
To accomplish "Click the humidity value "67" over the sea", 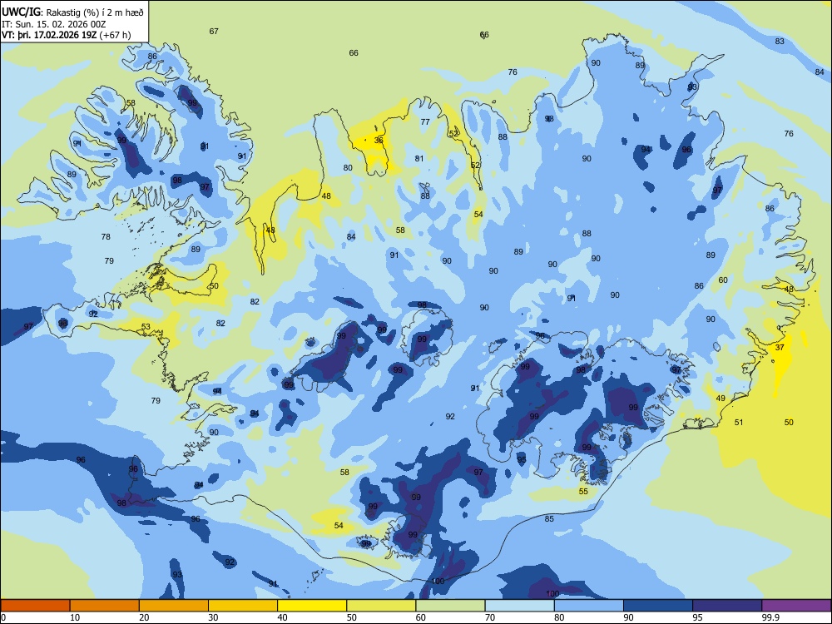I will (x=214, y=32).
